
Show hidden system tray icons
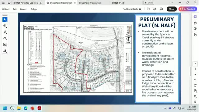pos(165,108)
